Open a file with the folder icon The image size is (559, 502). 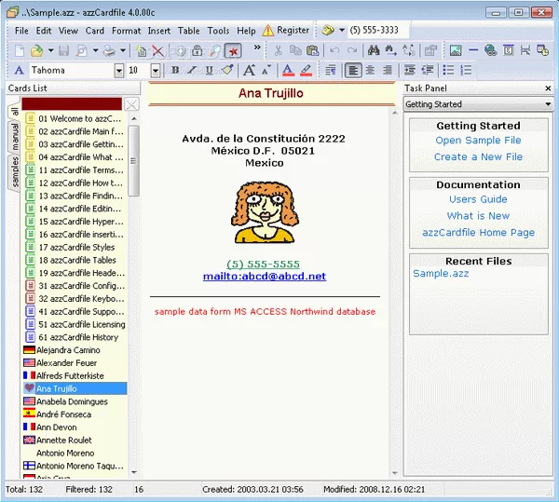click(36, 50)
